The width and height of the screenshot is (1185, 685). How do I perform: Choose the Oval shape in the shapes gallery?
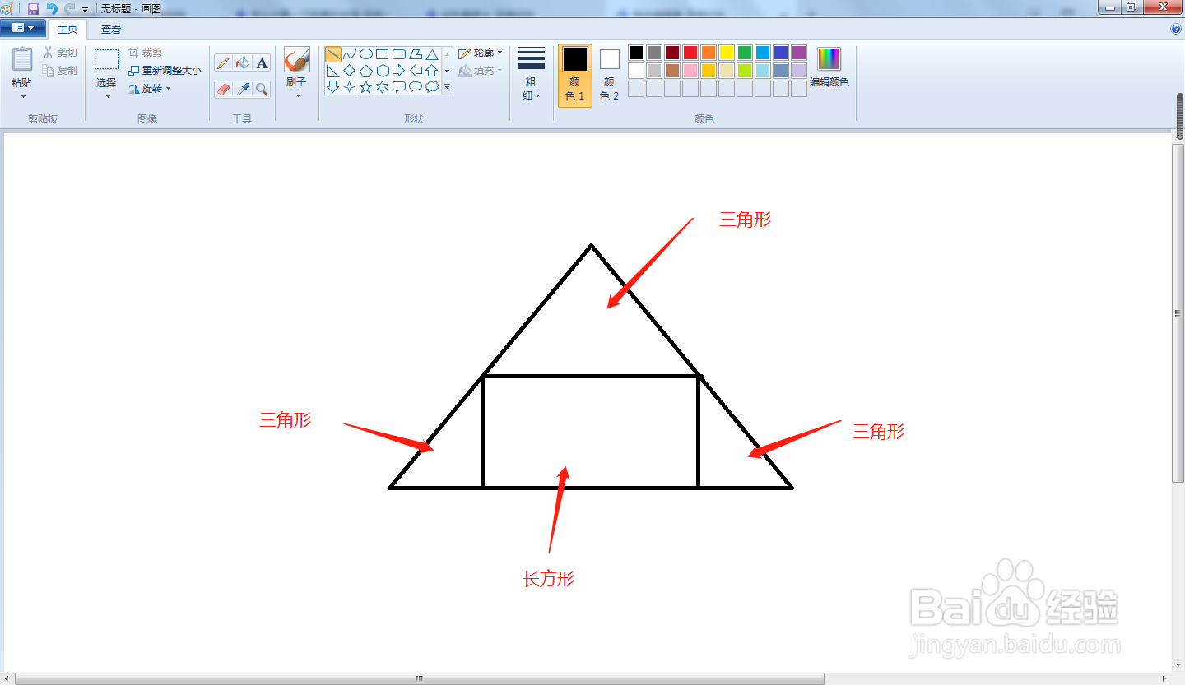pyautogui.click(x=368, y=53)
